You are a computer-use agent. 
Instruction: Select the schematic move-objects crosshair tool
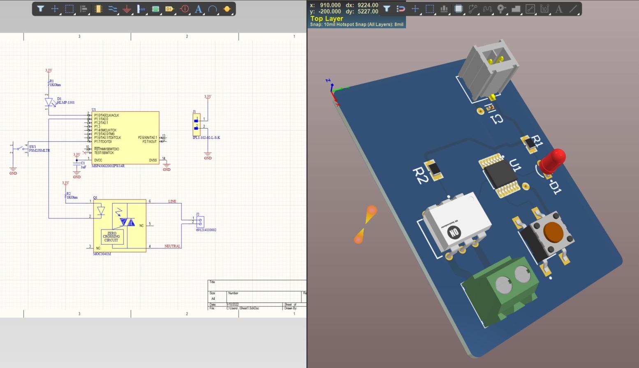click(x=55, y=9)
